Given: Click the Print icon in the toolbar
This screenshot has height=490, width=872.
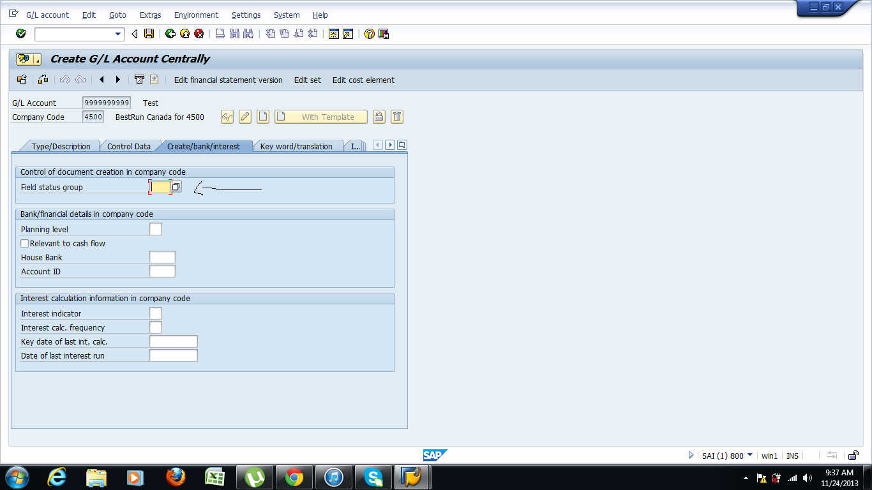Looking at the screenshot, I should point(218,34).
